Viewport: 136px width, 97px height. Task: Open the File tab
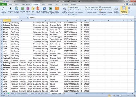[3, 4]
